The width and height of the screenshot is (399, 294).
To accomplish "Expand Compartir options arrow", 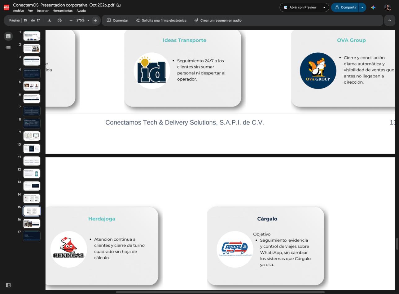I will (362, 7).
